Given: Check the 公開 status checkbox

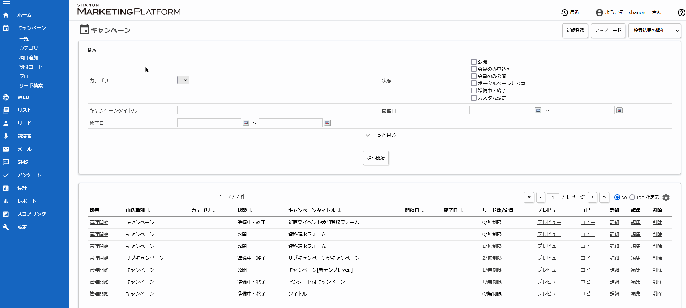Looking at the screenshot, I should tap(474, 62).
